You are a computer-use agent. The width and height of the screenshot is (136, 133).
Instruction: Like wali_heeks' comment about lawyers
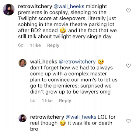pyautogui.click(x=129, y=66)
